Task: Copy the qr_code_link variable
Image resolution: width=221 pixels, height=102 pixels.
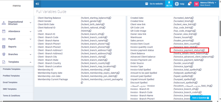Action: pyautogui.click(x=194, y=28)
